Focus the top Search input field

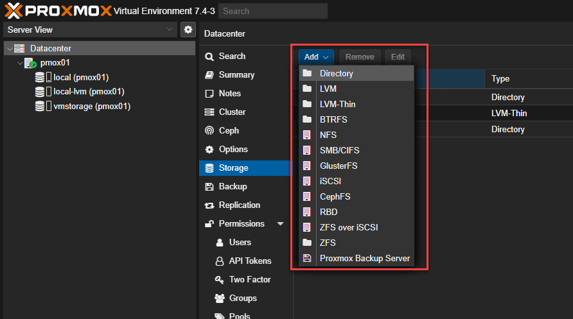tap(272, 11)
